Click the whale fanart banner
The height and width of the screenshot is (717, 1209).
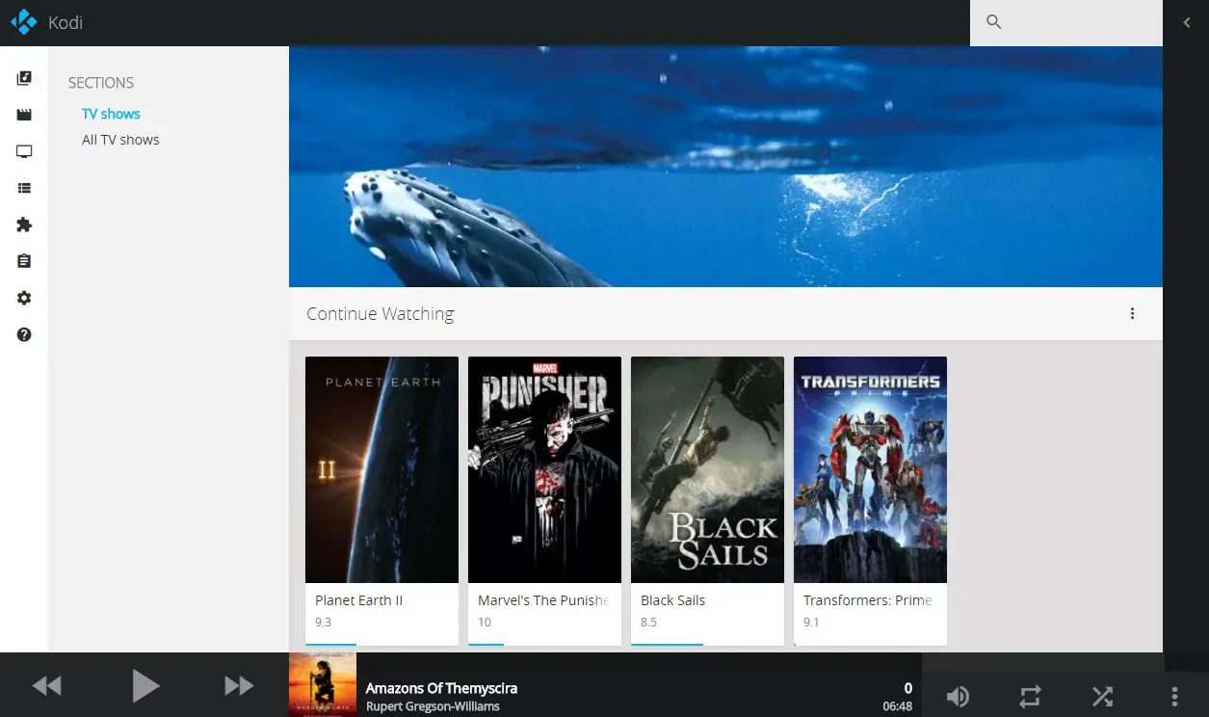(x=725, y=166)
